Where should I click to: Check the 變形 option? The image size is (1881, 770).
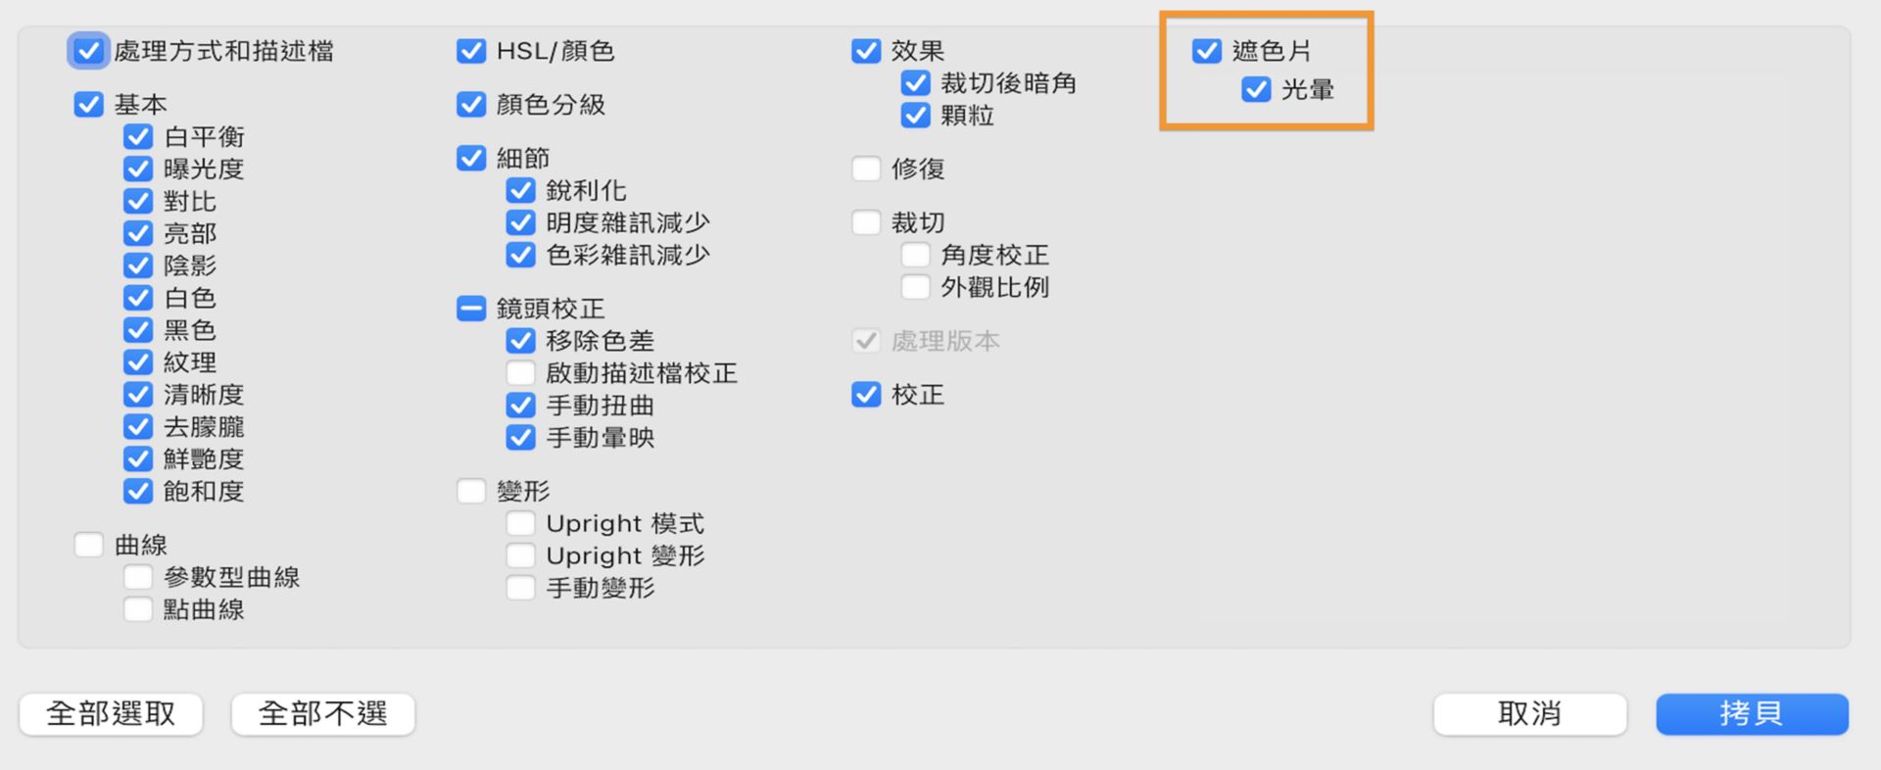[470, 491]
